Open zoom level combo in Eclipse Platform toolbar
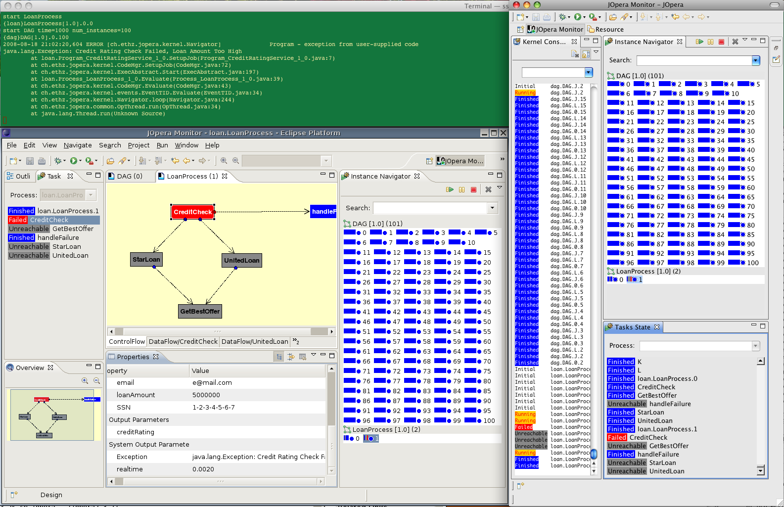This screenshot has width=784, height=507. coord(326,161)
